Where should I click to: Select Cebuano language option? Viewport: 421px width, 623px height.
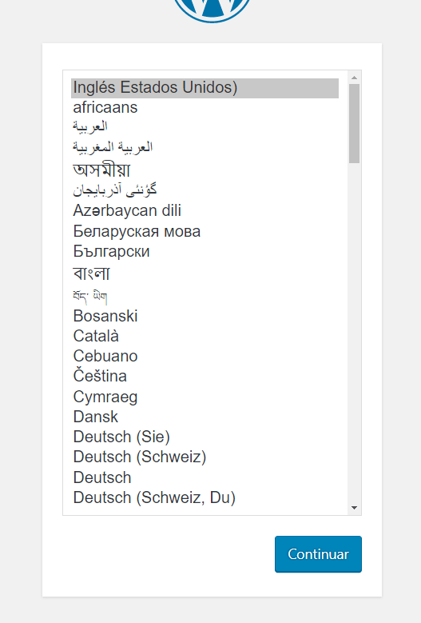(205, 356)
